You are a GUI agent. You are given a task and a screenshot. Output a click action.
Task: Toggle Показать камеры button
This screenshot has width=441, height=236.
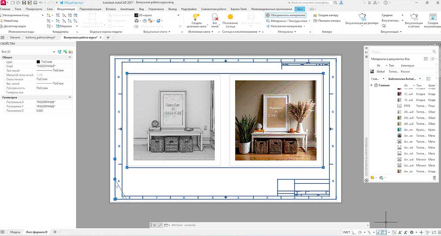327,21
